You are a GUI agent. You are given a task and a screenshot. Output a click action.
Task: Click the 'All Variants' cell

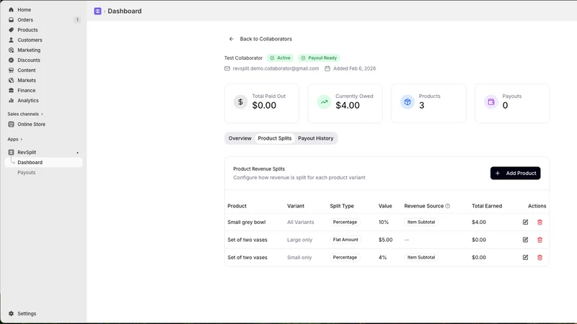pos(300,222)
